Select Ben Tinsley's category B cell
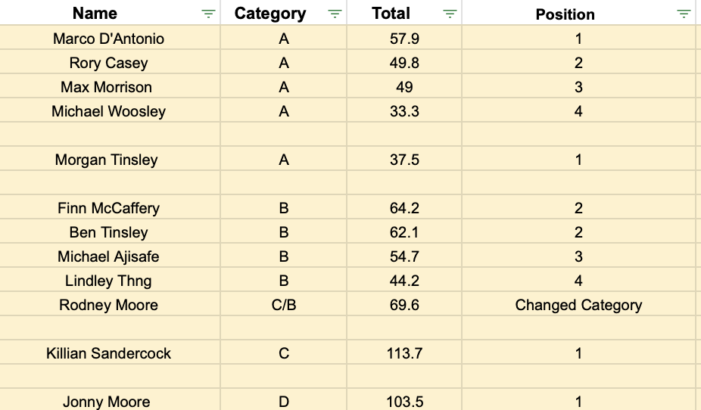Image resolution: width=701 pixels, height=410 pixels. coord(283,231)
